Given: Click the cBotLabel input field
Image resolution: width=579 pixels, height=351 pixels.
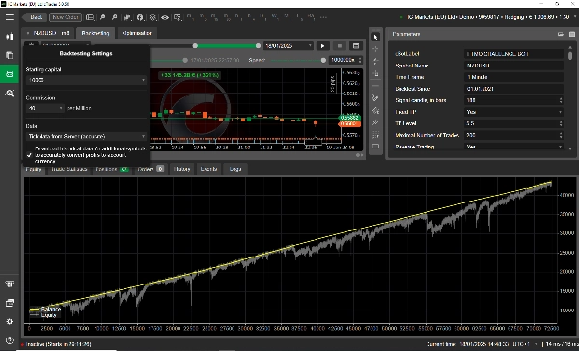Looking at the screenshot, I should click(x=513, y=54).
